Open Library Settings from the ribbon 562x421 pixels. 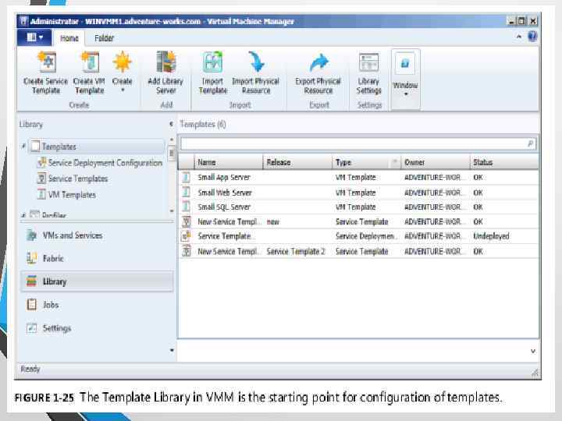[368, 73]
